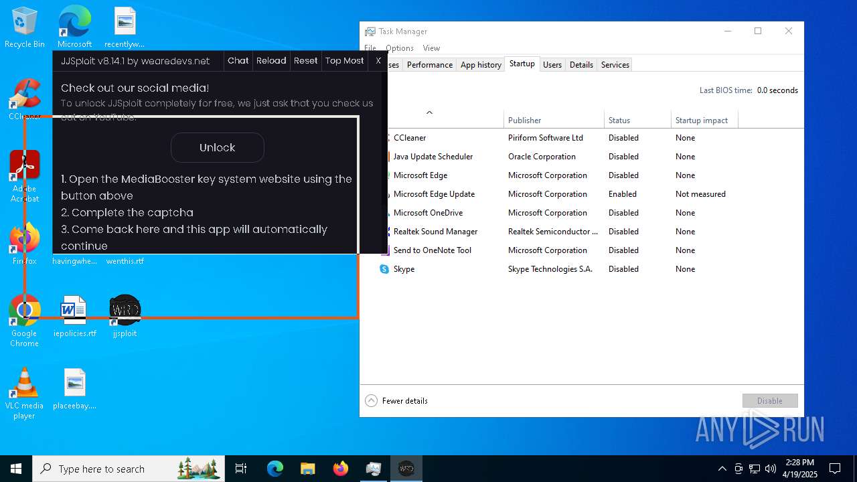This screenshot has height=482, width=857.
Task: Click Reset in JJSploit header
Action: click(306, 61)
